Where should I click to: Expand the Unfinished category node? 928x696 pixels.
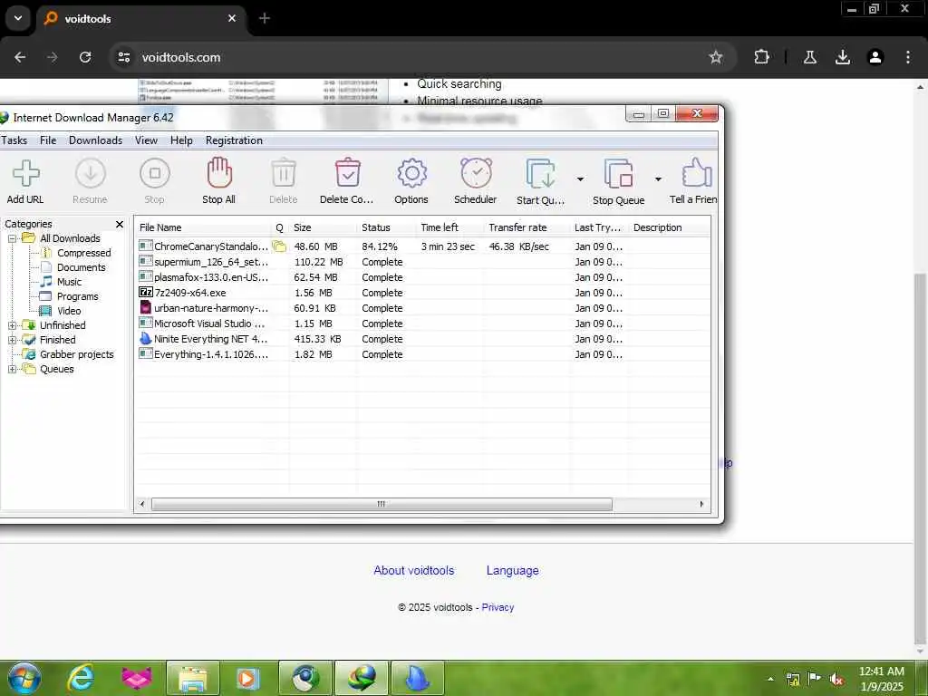tap(12, 325)
